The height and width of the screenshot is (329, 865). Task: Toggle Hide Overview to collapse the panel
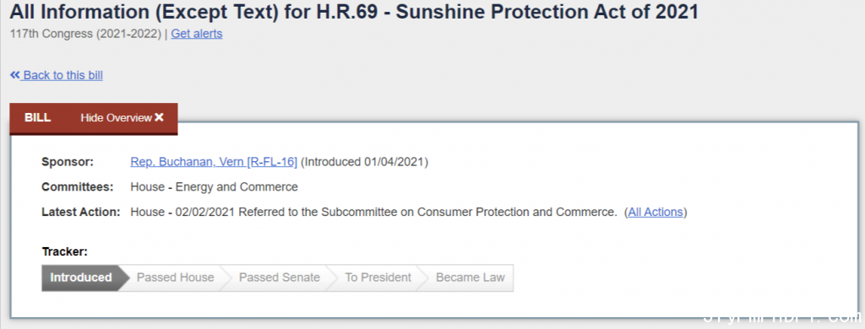pos(122,118)
